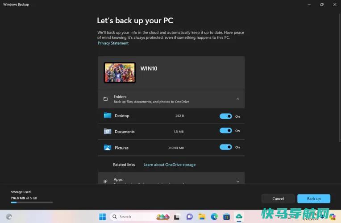Open the Chat app from taskbar

tap(189, 217)
